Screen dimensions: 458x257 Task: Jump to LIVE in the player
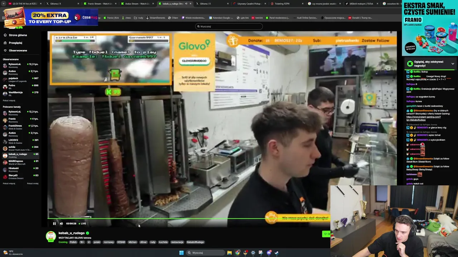[x=82, y=223]
